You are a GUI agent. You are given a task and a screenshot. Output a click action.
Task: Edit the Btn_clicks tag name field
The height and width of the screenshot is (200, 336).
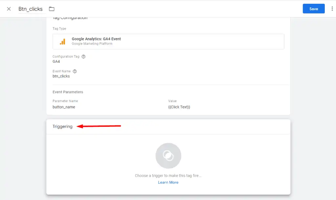[x=30, y=9]
